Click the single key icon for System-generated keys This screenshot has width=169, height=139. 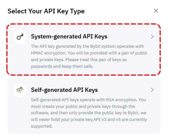tap(20, 36)
